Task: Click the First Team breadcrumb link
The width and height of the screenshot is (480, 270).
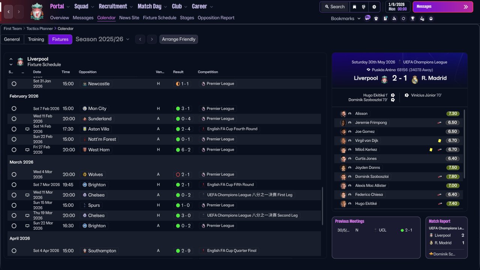Action: [13, 28]
